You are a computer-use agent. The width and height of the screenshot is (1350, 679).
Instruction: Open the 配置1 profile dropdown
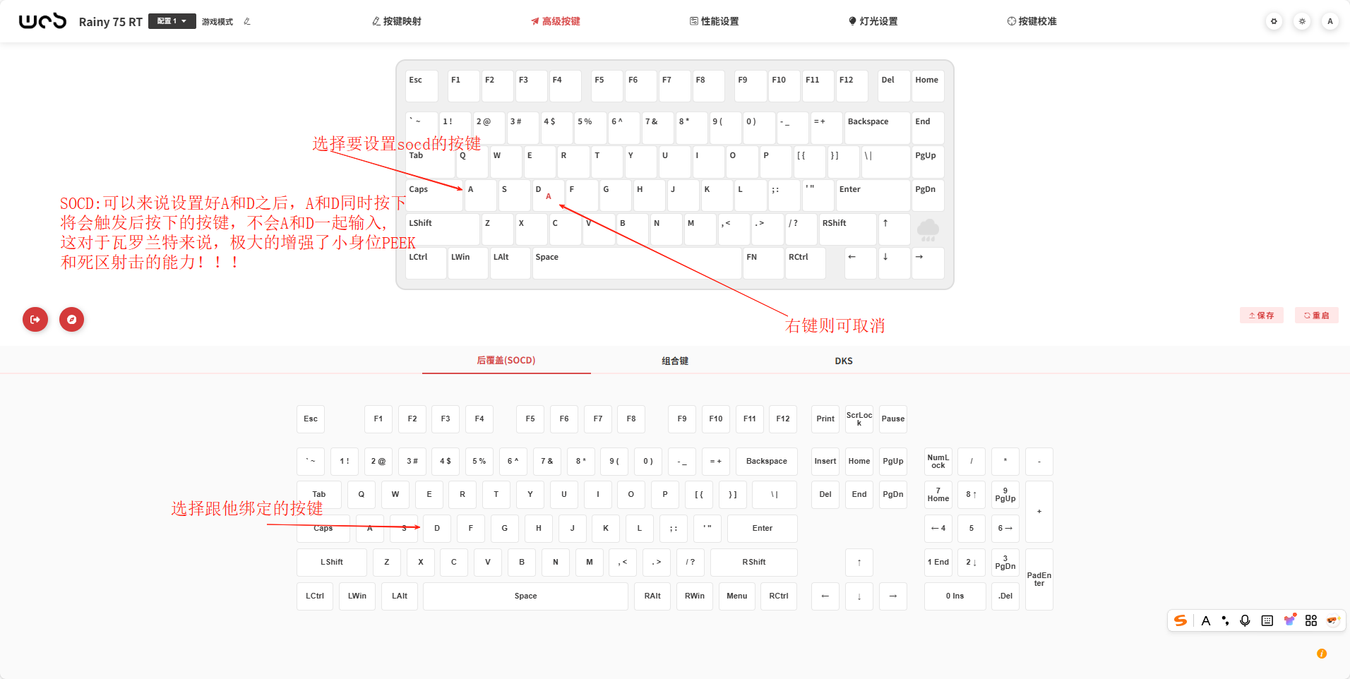click(x=172, y=21)
